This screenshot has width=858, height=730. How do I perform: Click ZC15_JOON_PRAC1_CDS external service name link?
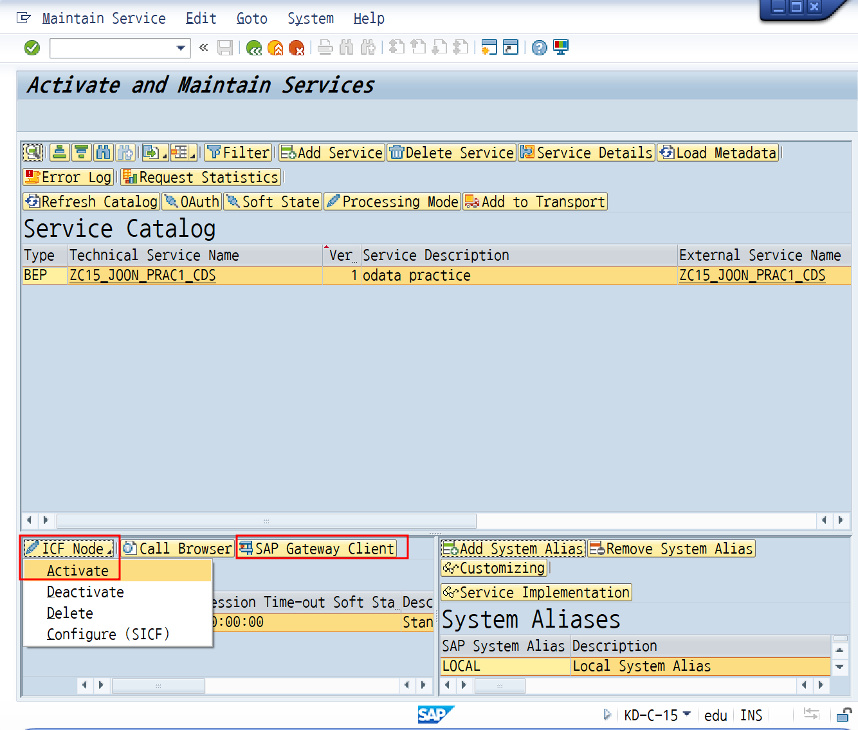753,276
